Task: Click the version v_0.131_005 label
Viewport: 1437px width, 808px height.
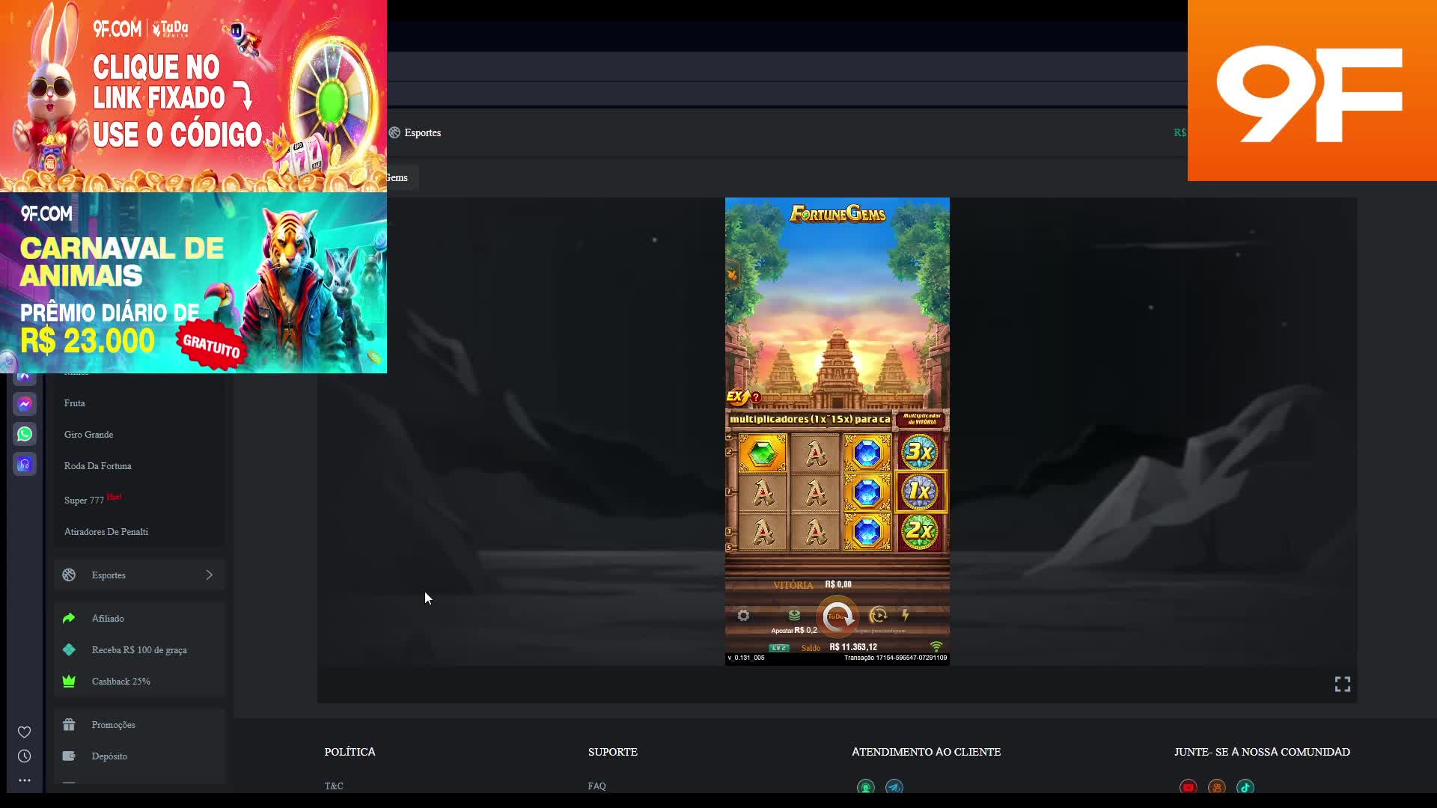Action: click(746, 658)
